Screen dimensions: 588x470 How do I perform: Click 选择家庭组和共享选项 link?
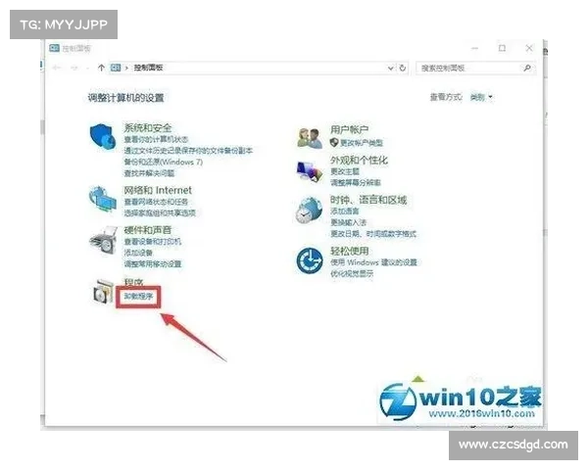(x=160, y=212)
